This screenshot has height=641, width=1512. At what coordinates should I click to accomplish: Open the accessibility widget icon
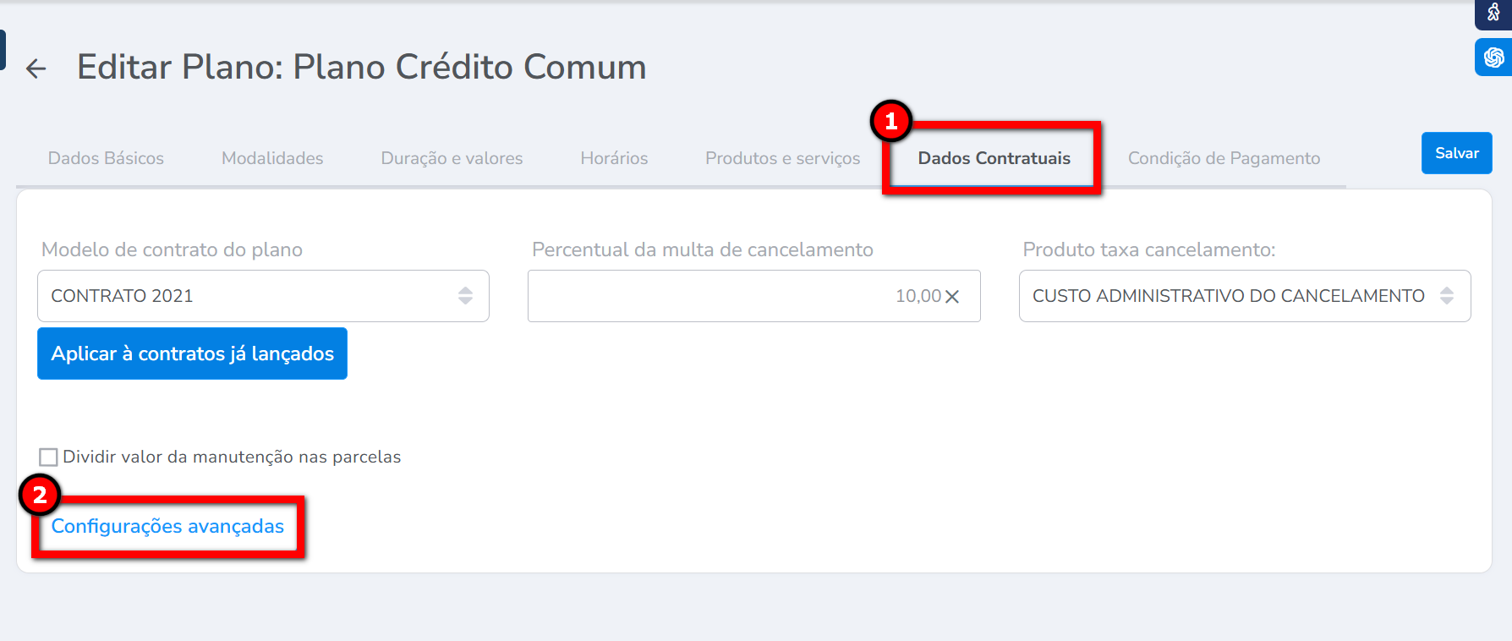tap(1493, 13)
